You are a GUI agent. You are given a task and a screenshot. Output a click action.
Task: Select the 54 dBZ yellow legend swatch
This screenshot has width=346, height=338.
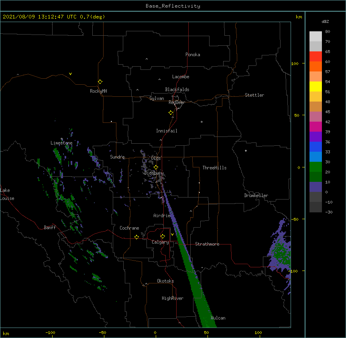tap(315, 86)
